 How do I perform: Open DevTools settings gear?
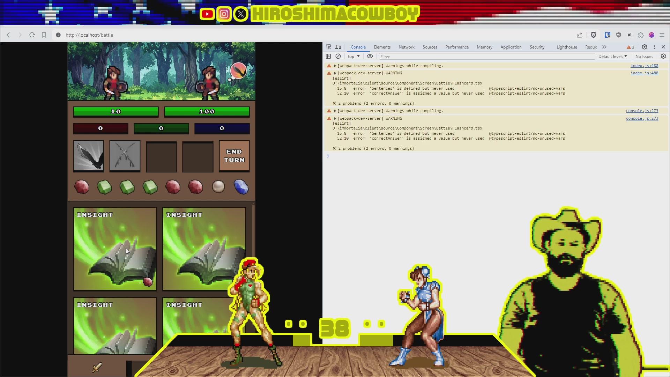[644, 47]
